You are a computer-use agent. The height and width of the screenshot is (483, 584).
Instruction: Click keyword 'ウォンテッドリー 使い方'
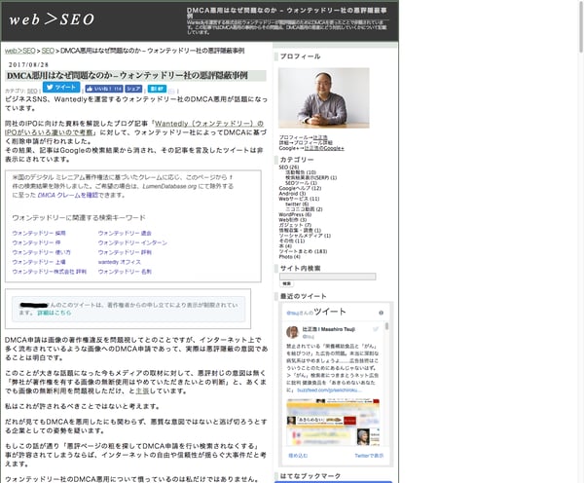pos(41,252)
